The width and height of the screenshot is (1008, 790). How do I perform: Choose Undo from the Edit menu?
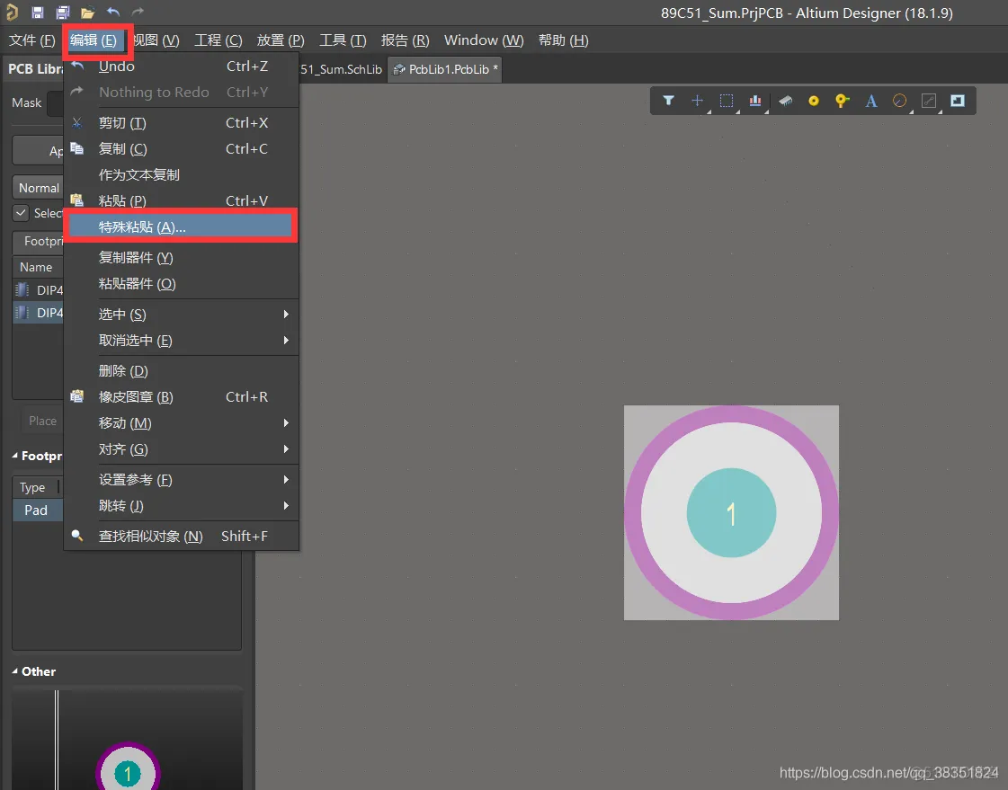[x=182, y=67]
